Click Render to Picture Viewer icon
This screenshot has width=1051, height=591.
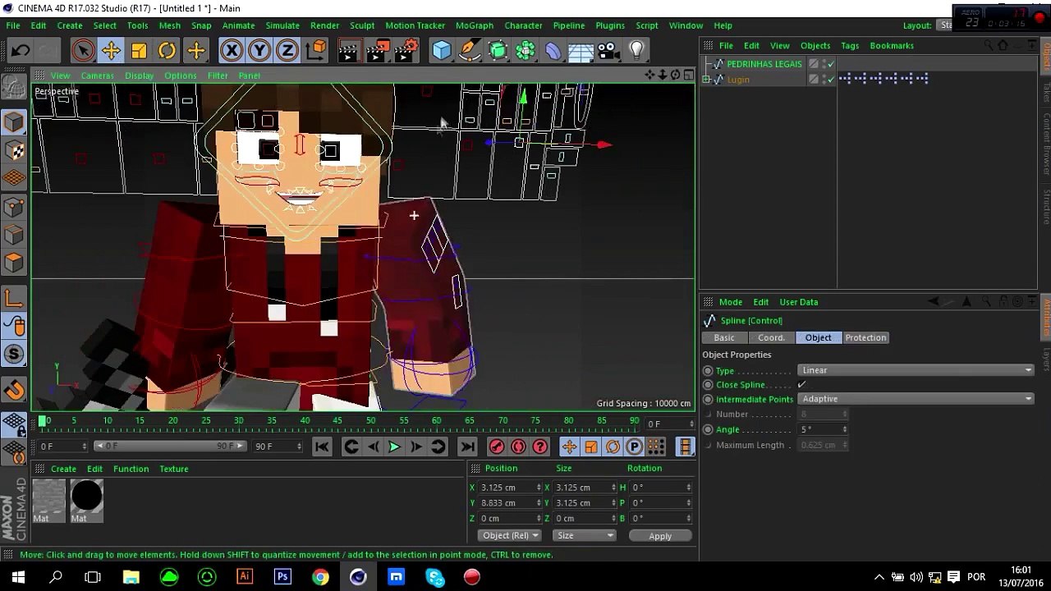[x=377, y=51]
